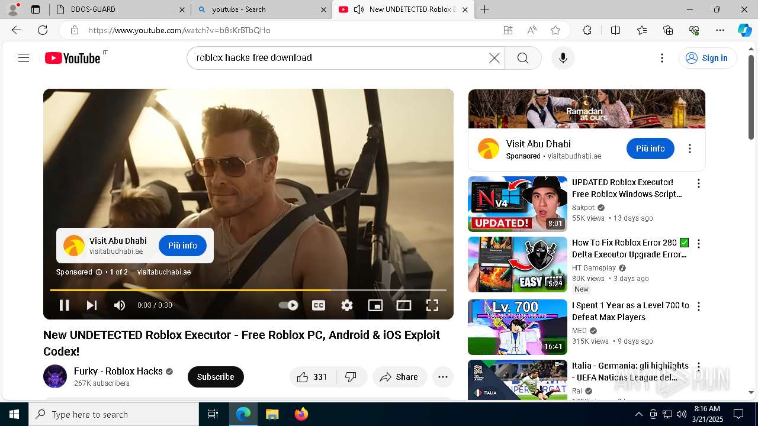This screenshot has height=426, width=758.
Task: Open more actions under the video
Action: (442, 377)
